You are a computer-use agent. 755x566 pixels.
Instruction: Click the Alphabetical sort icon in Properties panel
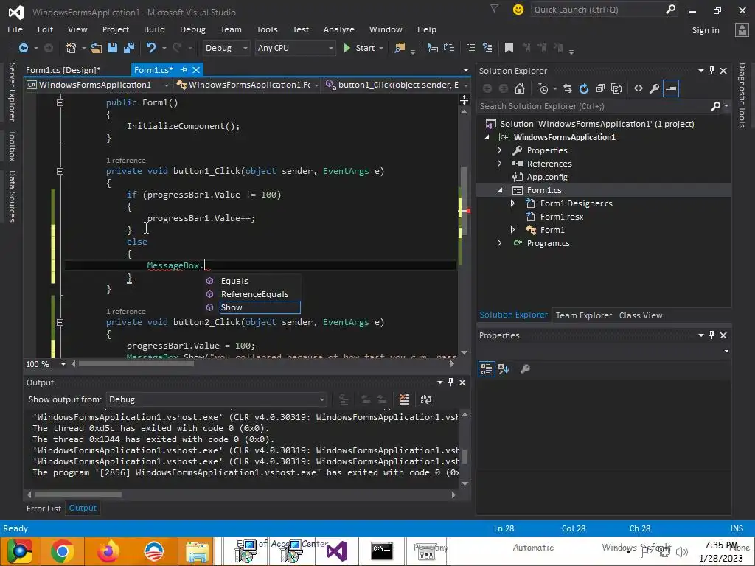(504, 369)
